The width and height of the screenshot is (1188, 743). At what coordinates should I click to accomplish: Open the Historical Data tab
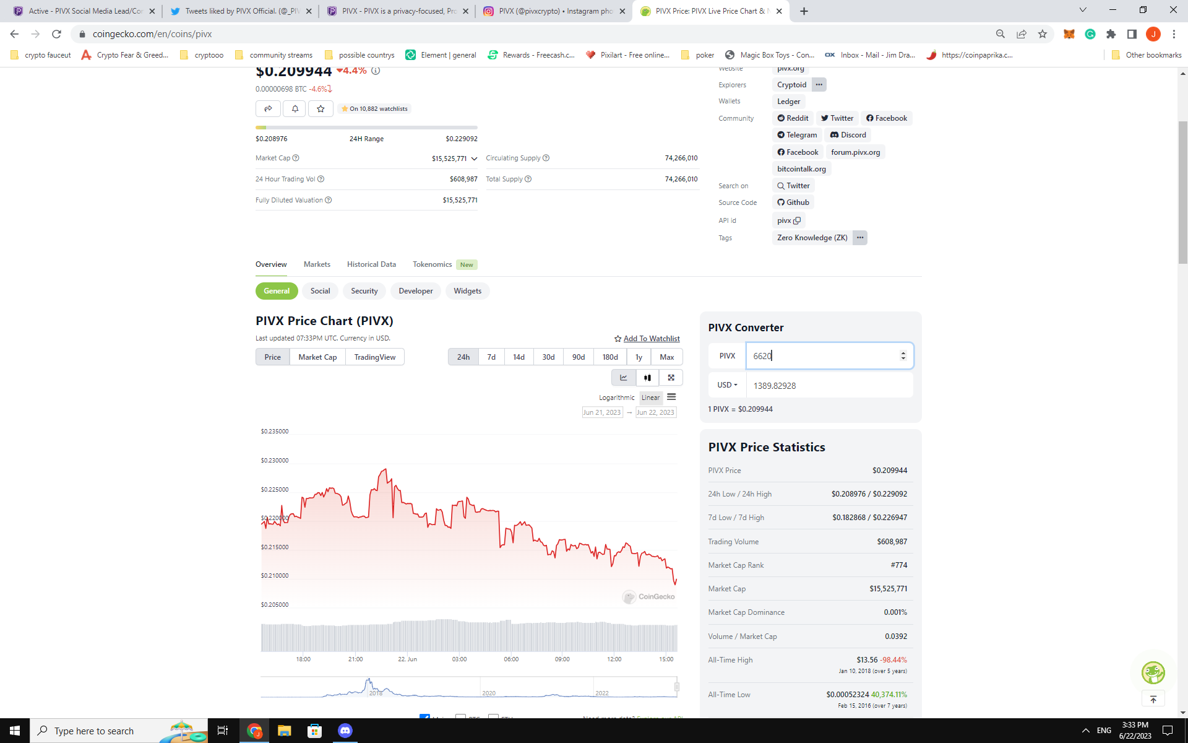[x=371, y=264]
